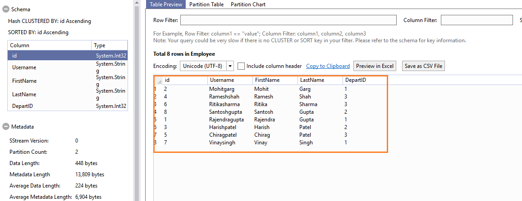The image size is (522, 201).
Task: Open the Encoding dropdown arrow
Action: tap(230, 66)
